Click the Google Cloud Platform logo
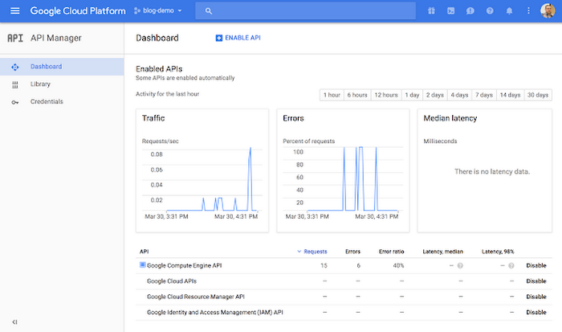 point(78,10)
